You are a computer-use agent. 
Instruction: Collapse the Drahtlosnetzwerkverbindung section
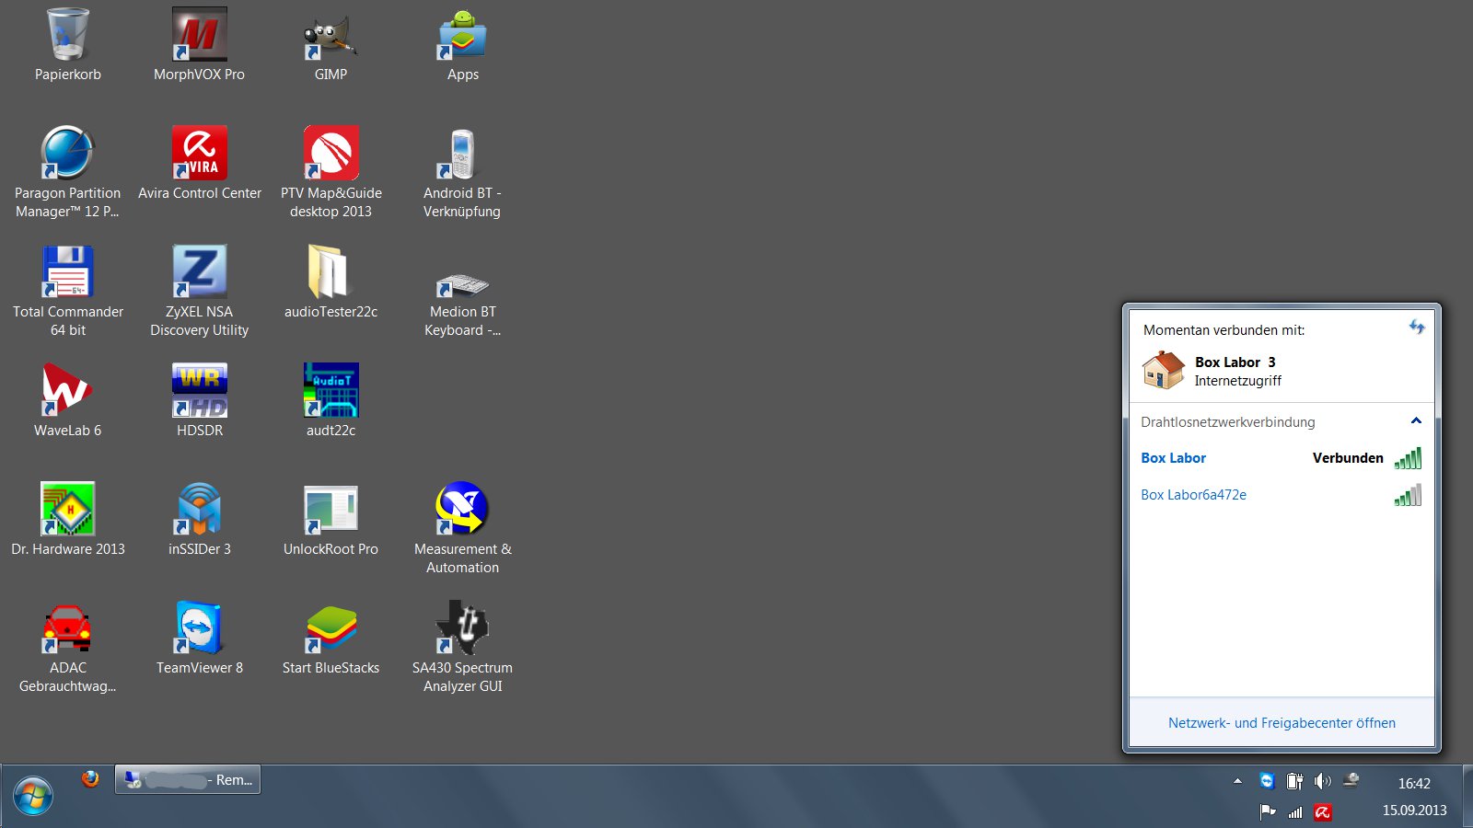click(1416, 421)
